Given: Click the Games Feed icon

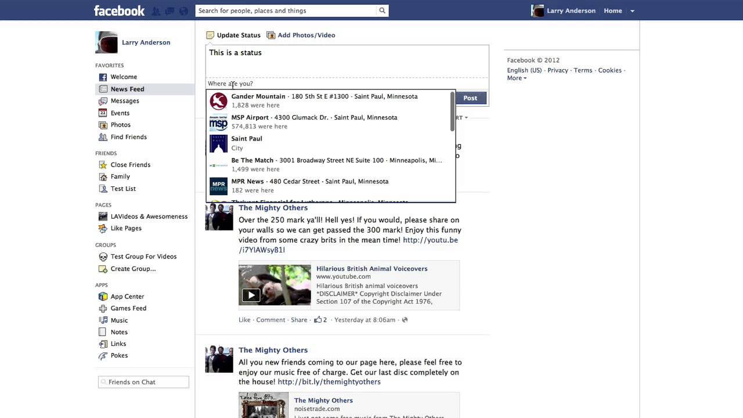Looking at the screenshot, I should click(x=103, y=308).
